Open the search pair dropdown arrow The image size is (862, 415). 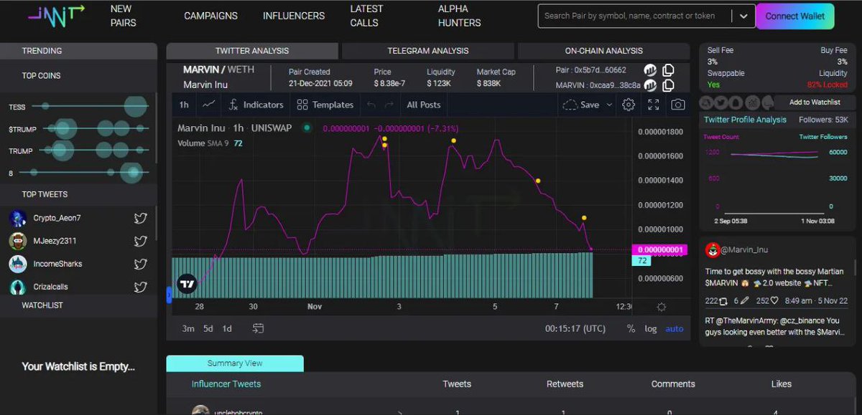[x=743, y=16]
